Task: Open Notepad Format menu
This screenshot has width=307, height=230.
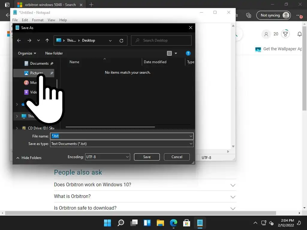Action: pyautogui.click(x=38, y=20)
